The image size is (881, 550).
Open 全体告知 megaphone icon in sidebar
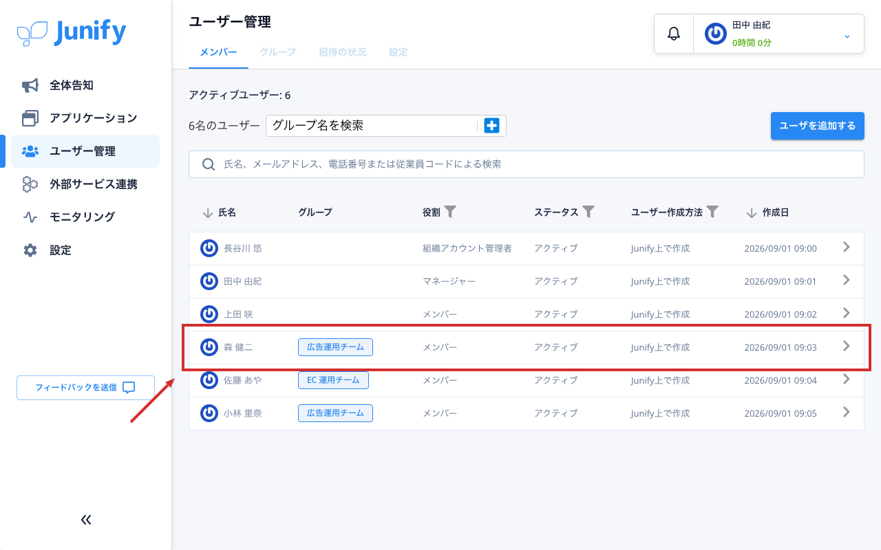point(30,85)
